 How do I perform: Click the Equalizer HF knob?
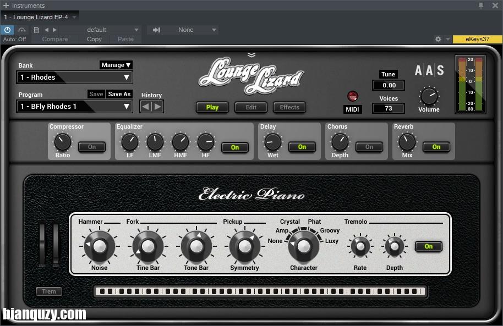[x=206, y=142]
